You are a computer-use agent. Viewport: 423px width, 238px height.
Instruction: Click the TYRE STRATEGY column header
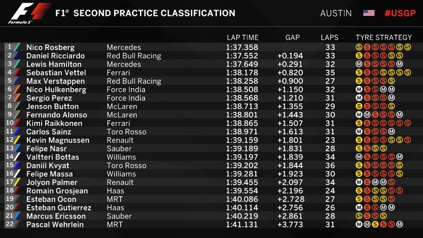tap(384, 38)
